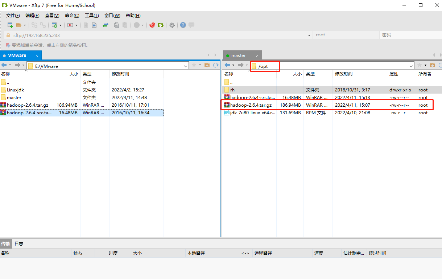Open the 命令(C) menu
This screenshot has width=442, height=279.
click(72, 16)
